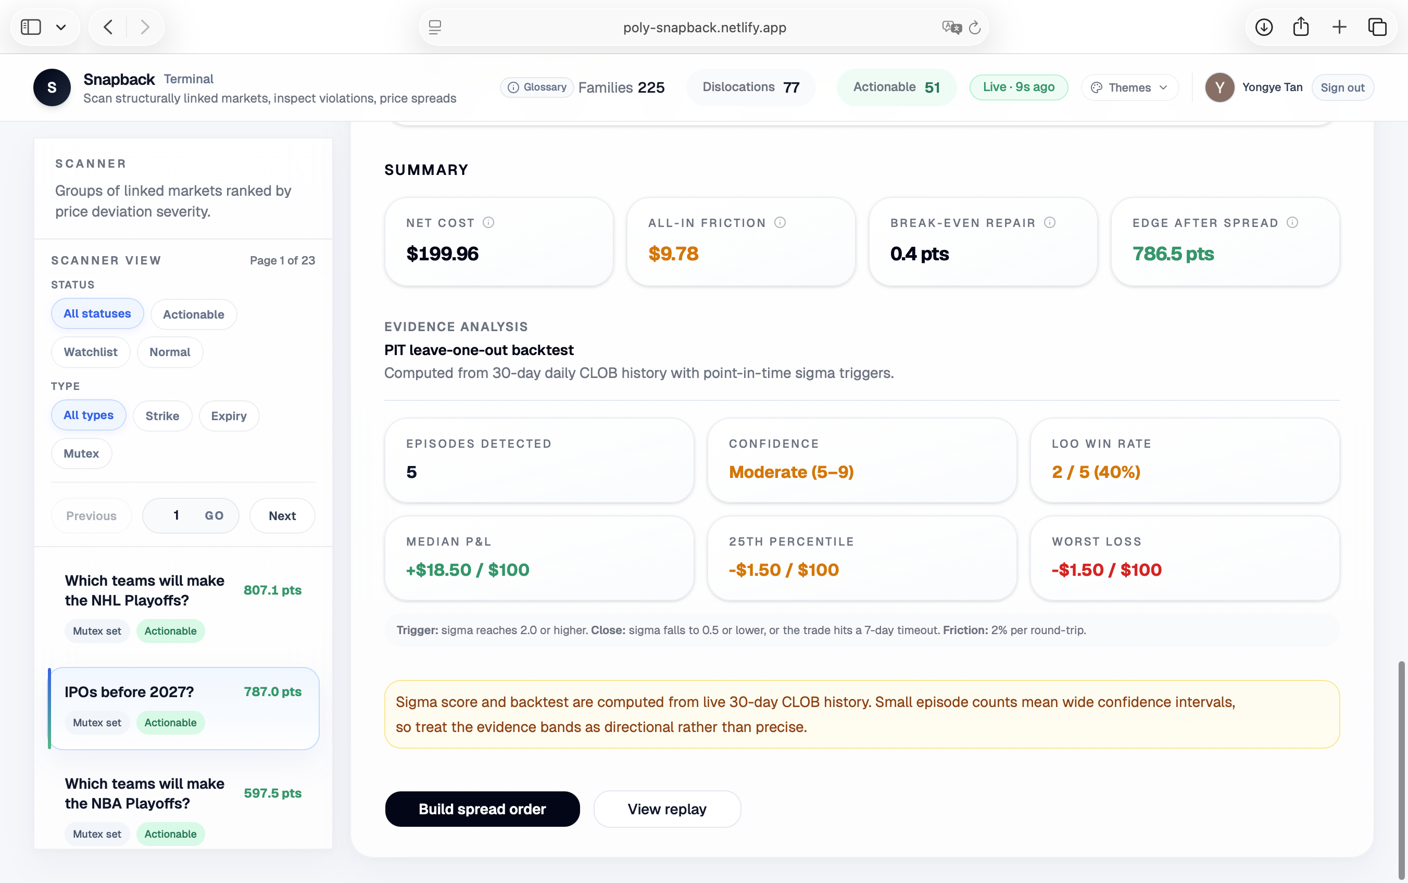Expand the sidebar menu chevron in Safari
This screenshot has height=883, width=1408.
tap(61, 28)
